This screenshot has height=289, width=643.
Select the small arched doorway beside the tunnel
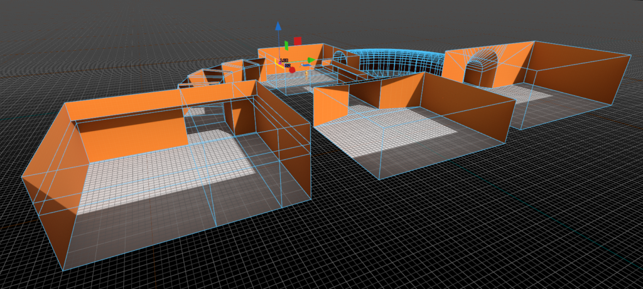point(340,58)
